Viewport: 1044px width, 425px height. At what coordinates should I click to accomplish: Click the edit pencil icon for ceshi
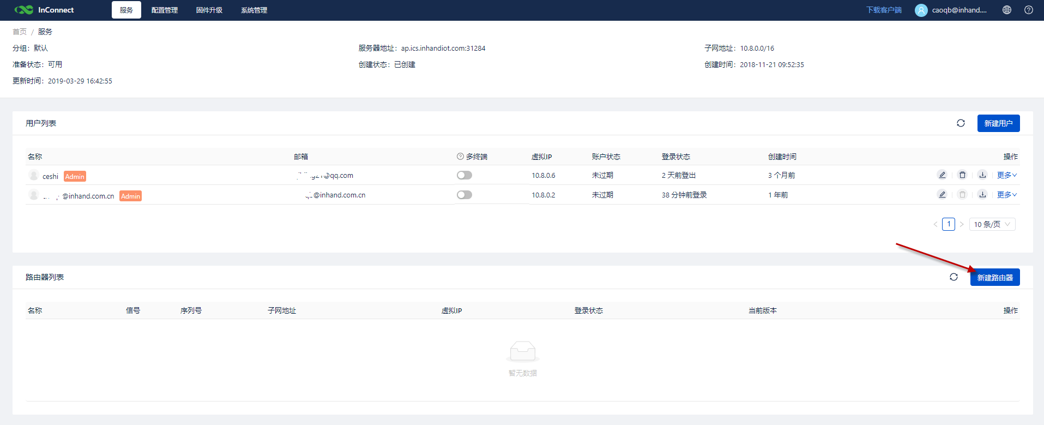point(942,175)
